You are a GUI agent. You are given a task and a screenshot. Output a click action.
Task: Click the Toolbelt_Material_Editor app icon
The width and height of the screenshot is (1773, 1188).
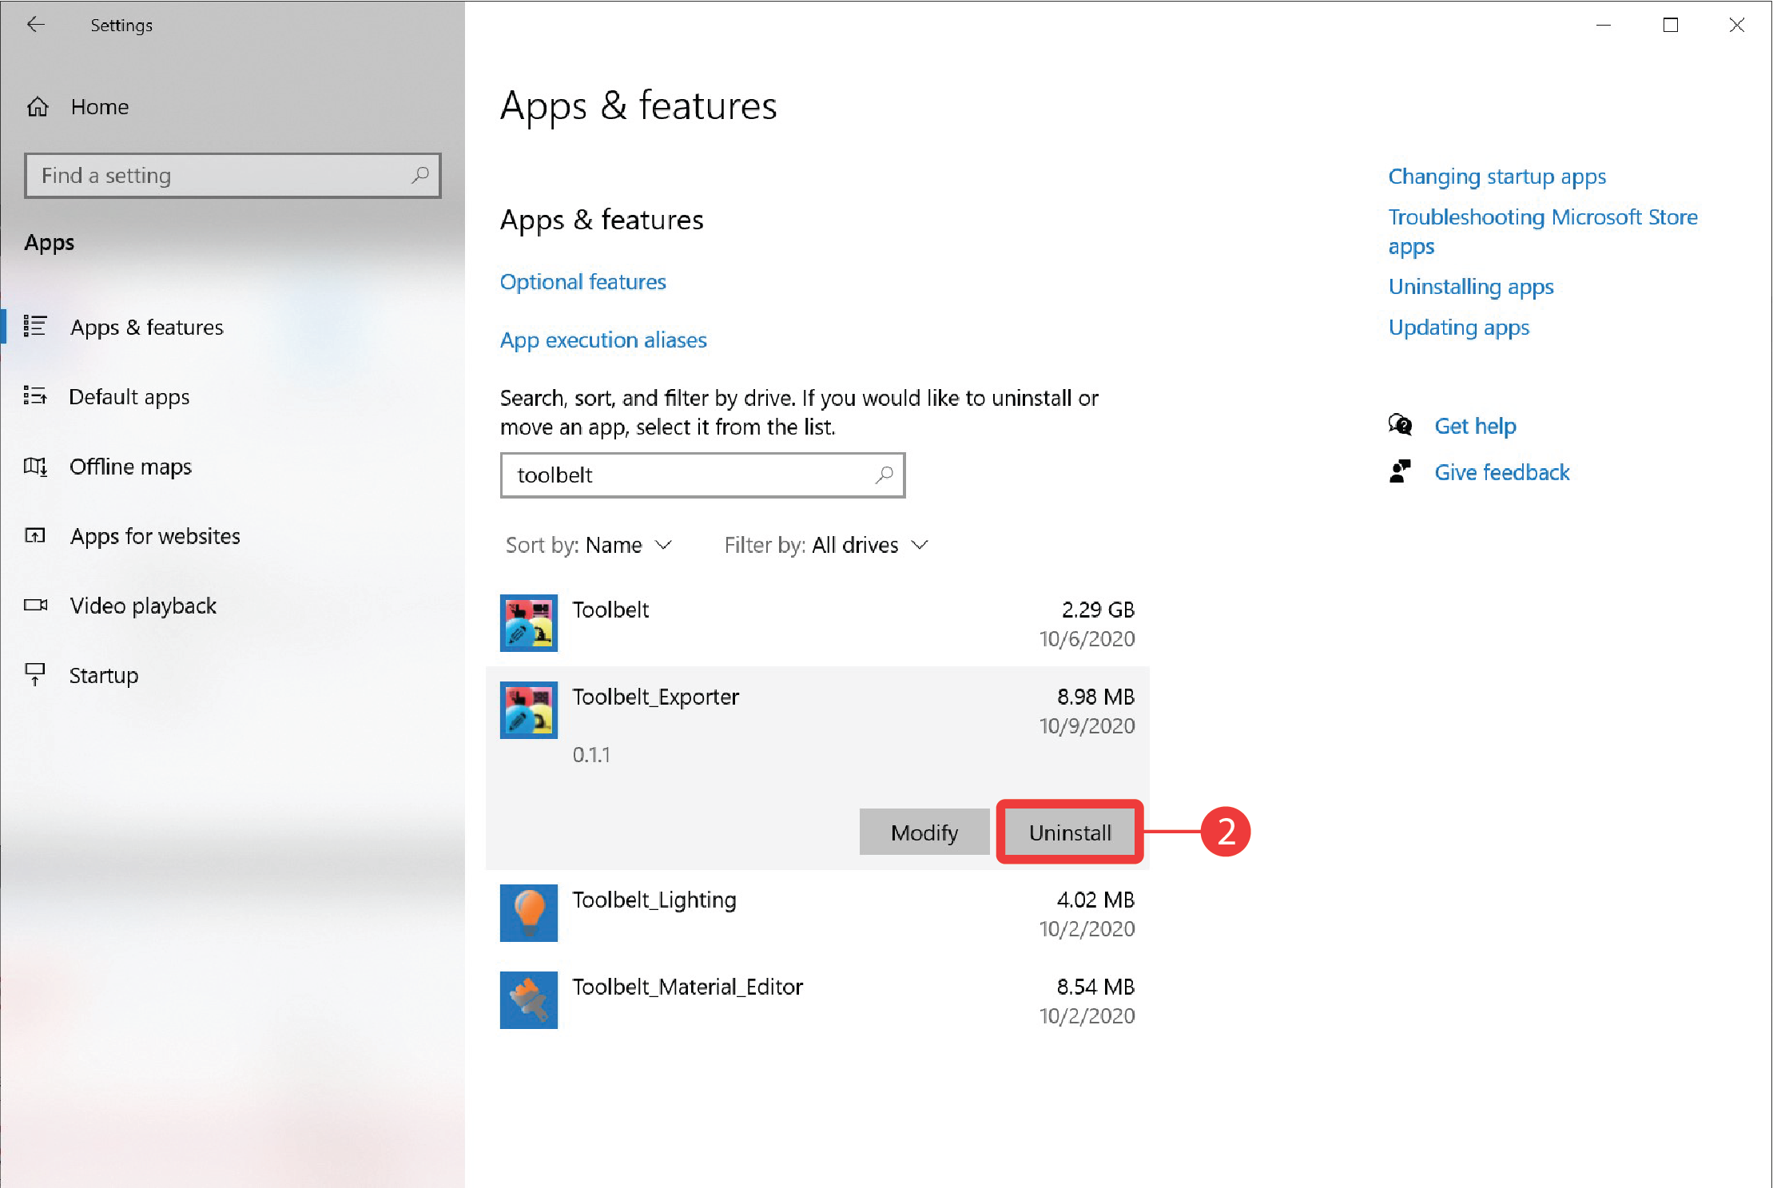pyautogui.click(x=528, y=1000)
